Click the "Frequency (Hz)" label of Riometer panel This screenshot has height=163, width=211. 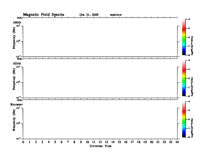[x=14, y=120]
